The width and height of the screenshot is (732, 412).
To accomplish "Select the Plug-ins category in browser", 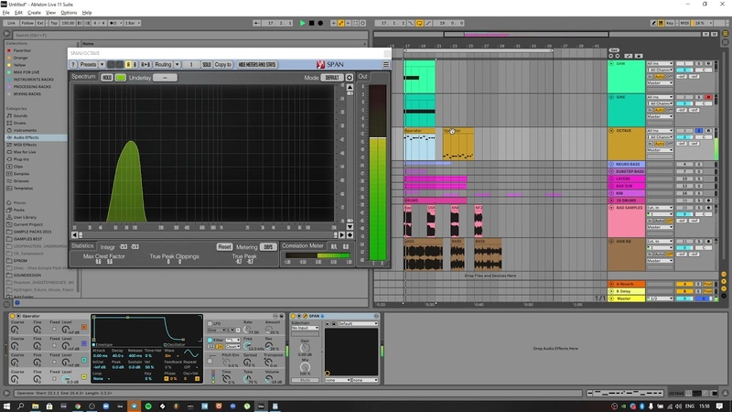I will pos(21,159).
